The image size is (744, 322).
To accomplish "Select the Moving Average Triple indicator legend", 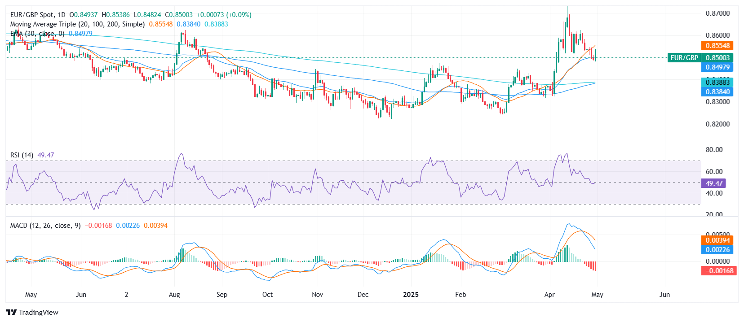I will (77, 24).
